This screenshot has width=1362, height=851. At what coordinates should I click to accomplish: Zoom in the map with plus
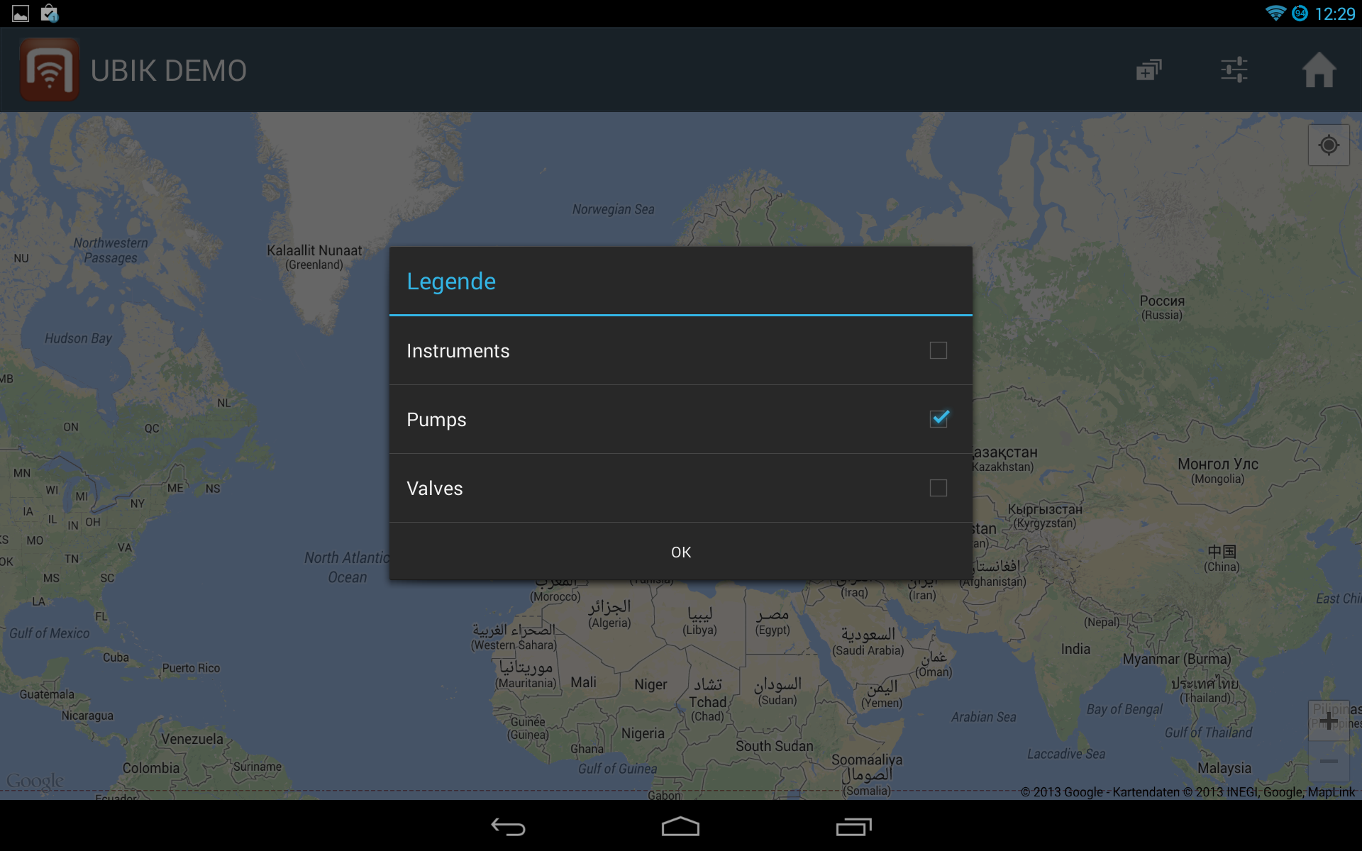1329,721
